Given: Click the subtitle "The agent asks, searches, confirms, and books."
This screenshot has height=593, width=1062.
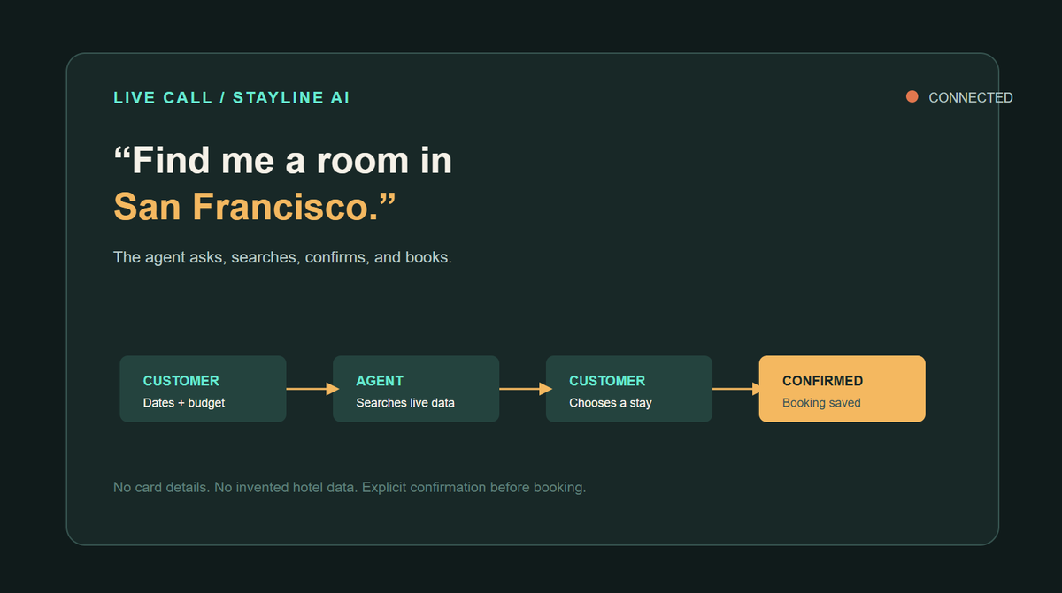Looking at the screenshot, I should pos(283,257).
